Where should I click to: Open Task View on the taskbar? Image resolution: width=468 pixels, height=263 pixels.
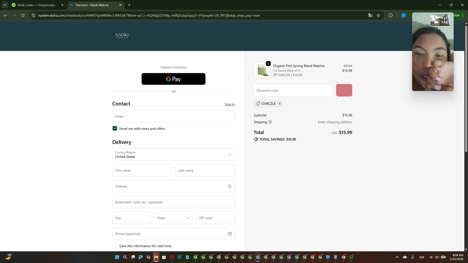(x=133, y=257)
